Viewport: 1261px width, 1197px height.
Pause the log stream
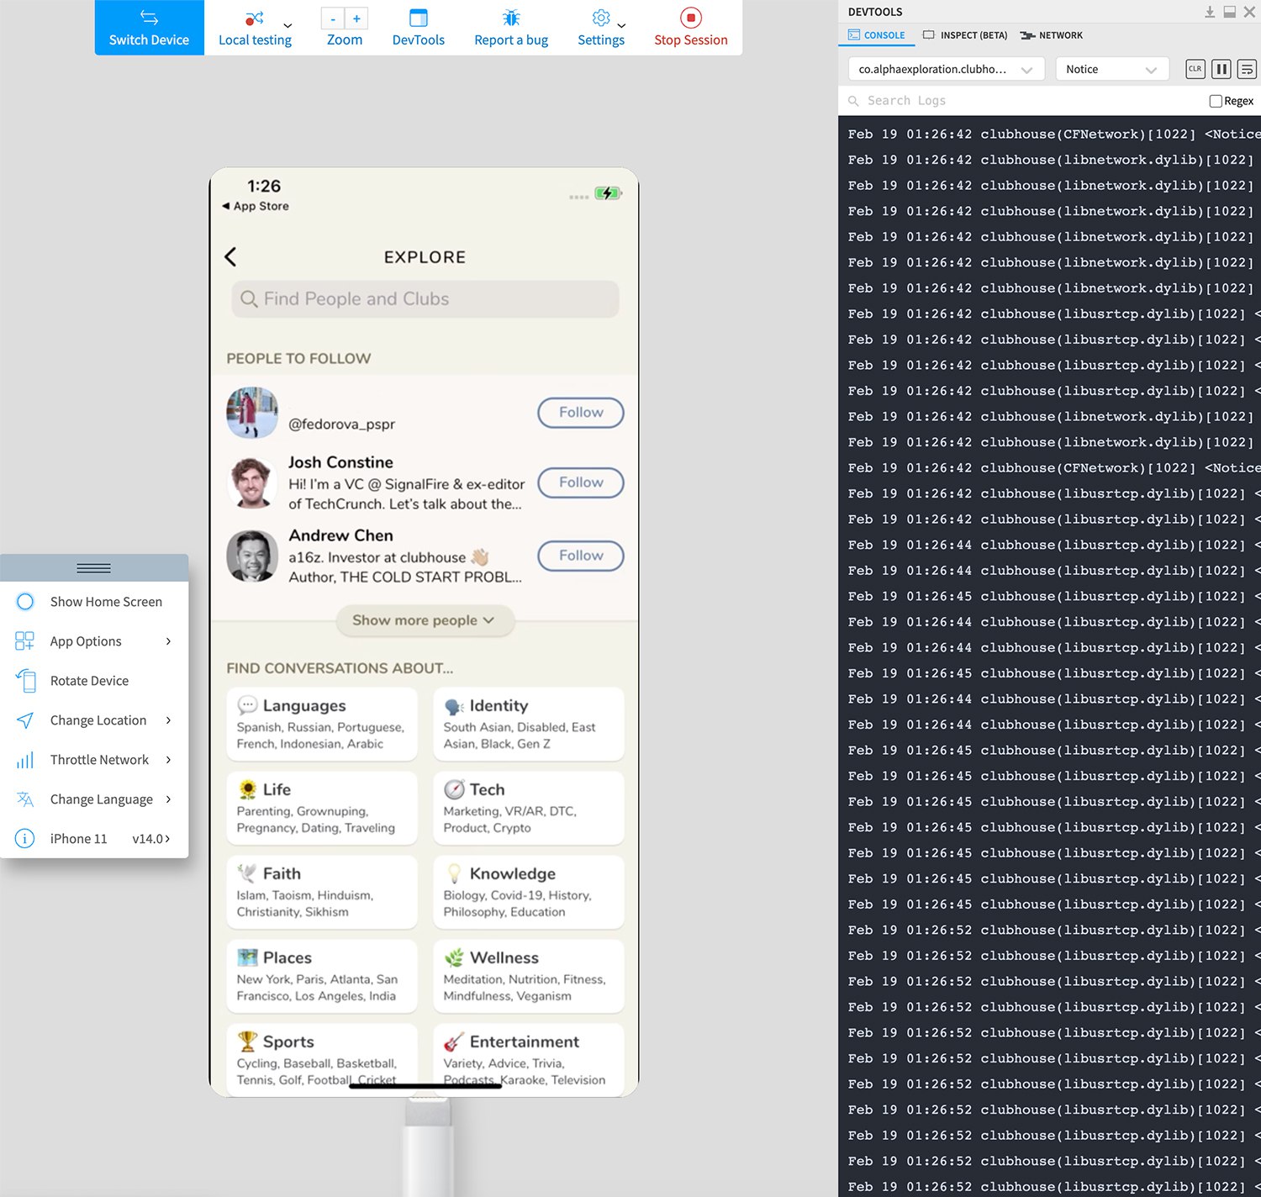[1221, 69]
